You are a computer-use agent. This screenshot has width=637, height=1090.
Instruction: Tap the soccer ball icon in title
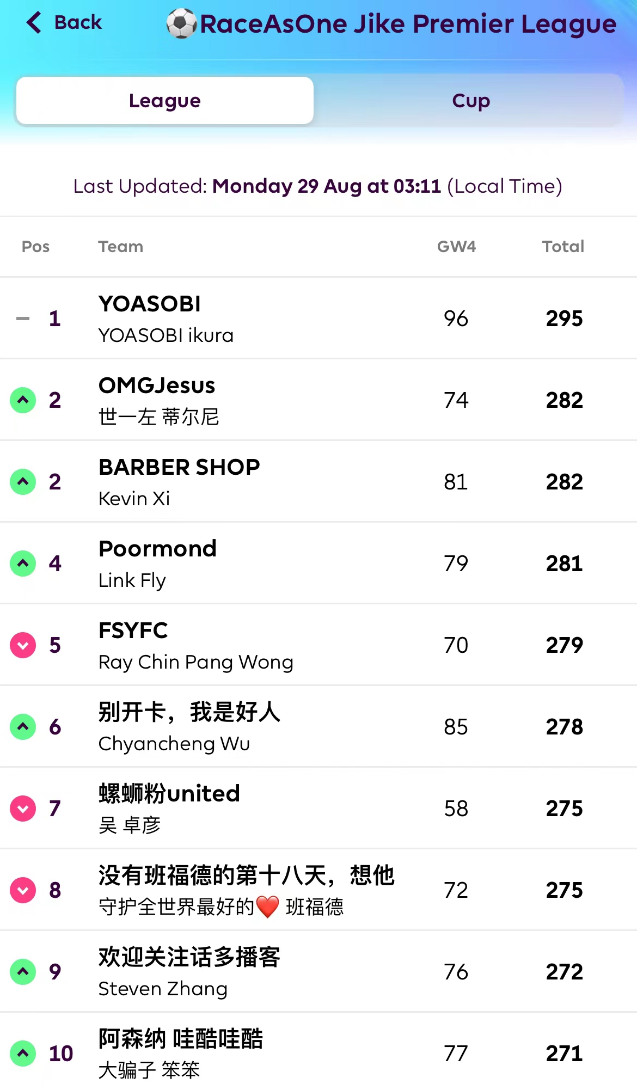click(181, 24)
